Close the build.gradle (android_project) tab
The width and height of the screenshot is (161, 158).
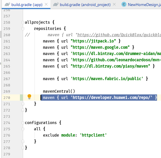[x=114, y=4]
